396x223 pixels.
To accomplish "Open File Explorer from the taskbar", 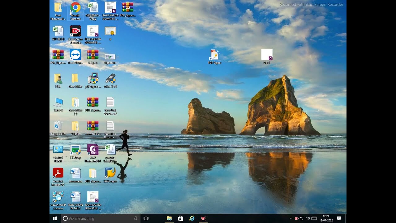I will pos(169,218).
